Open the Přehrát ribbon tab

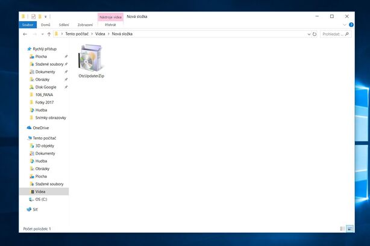click(x=110, y=25)
